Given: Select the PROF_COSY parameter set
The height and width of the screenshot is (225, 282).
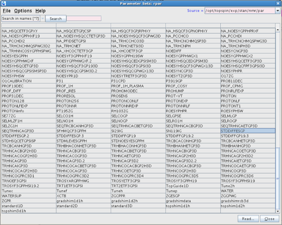Looking at the screenshot, I should tap(193, 86).
